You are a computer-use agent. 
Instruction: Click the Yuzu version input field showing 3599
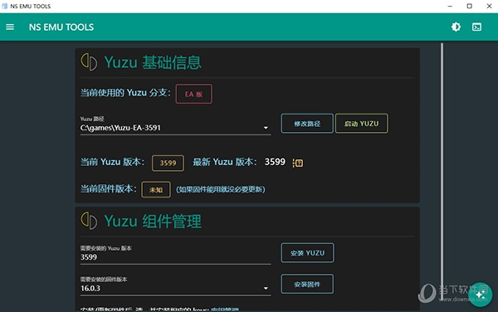(x=175, y=255)
